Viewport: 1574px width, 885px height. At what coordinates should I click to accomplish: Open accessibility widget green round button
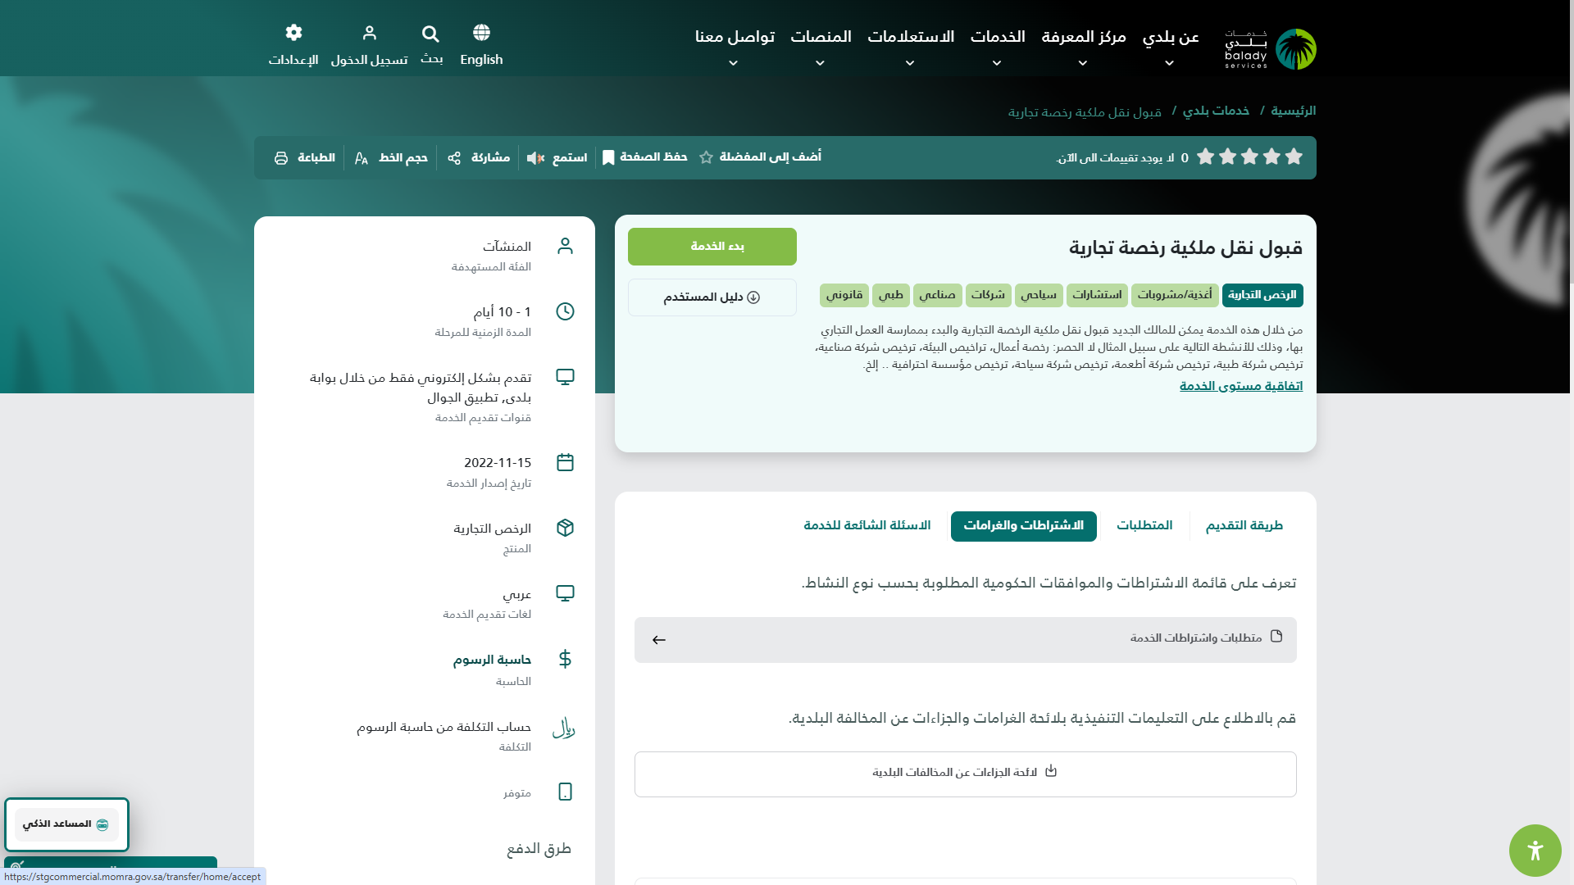pyautogui.click(x=1535, y=851)
